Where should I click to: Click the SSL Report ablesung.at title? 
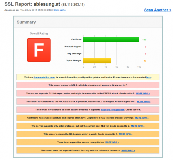pos(32,4)
